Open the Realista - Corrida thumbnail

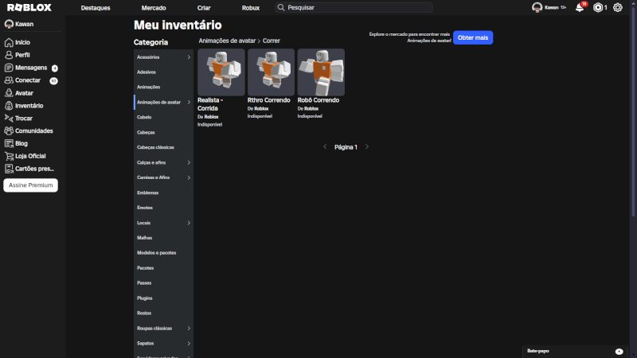coord(221,72)
